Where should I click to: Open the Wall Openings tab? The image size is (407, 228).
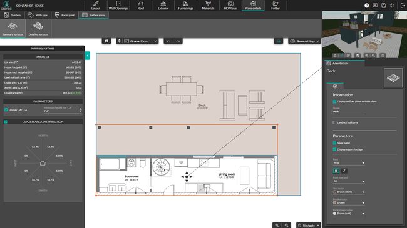click(x=118, y=6)
